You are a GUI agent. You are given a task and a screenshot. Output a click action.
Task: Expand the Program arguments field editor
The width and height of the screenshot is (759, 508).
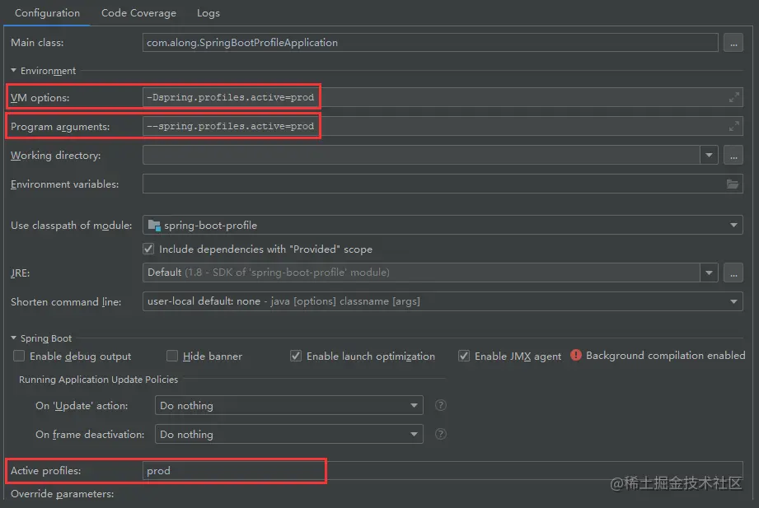(x=733, y=126)
